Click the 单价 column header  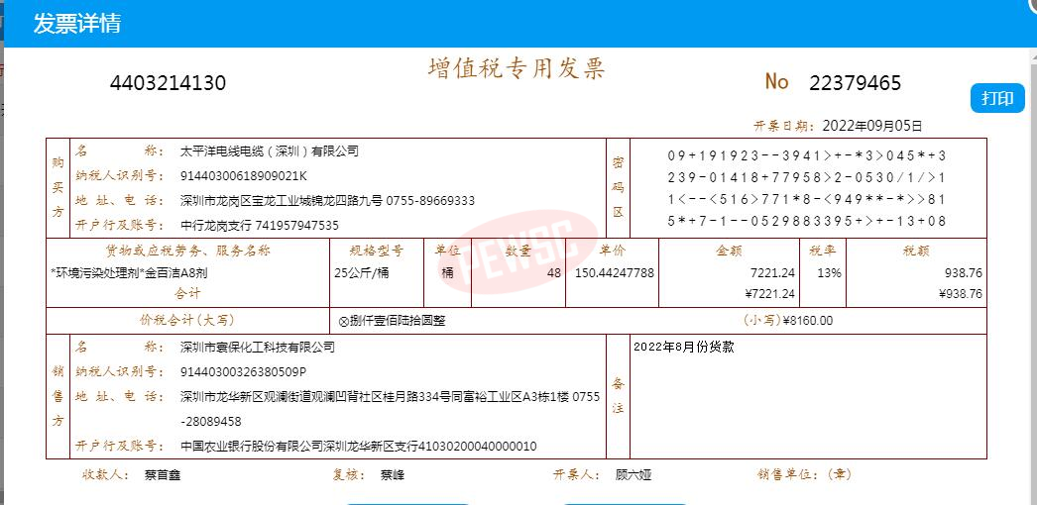[x=613, y=252]
